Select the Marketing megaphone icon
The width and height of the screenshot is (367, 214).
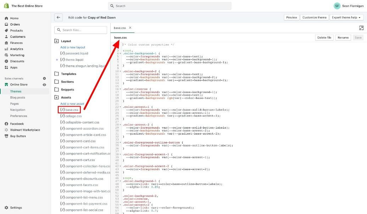pos(6,55)
